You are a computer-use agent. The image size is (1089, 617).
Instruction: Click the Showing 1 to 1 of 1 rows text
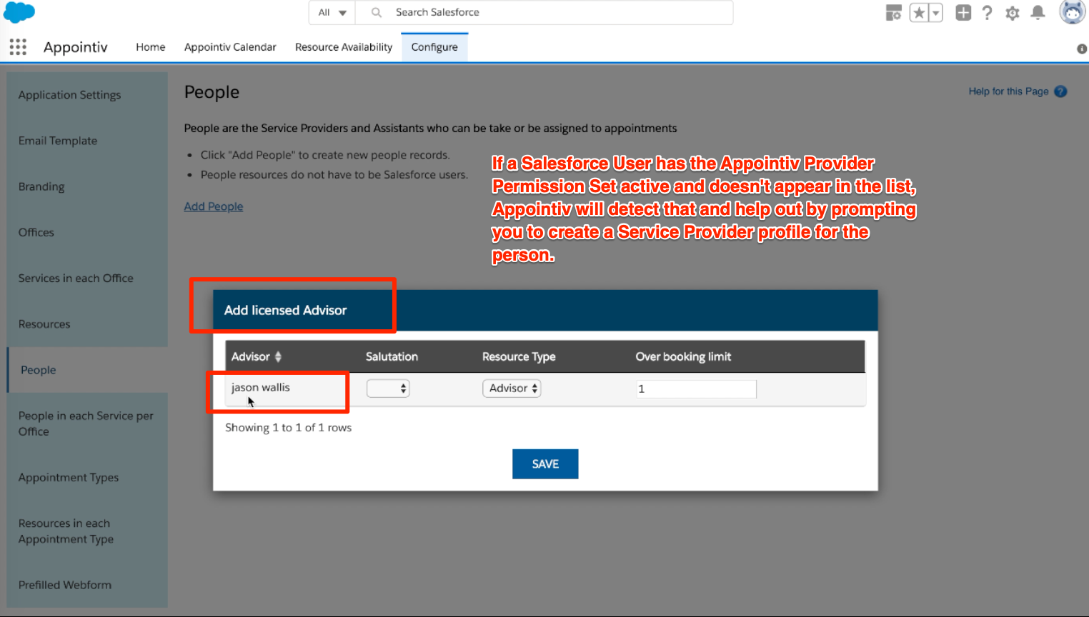pyautogui.click(x=289, y=428)
